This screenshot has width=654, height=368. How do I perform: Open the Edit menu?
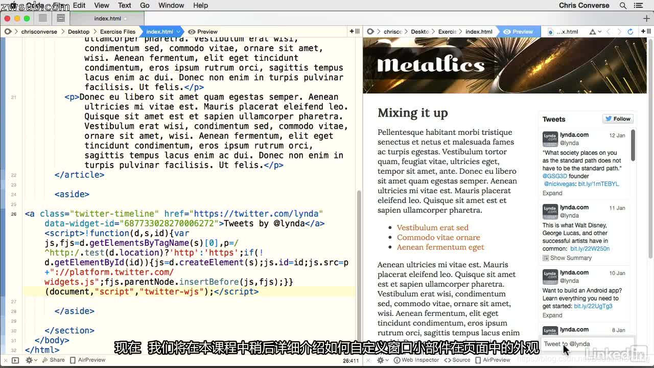pos(79,5)
